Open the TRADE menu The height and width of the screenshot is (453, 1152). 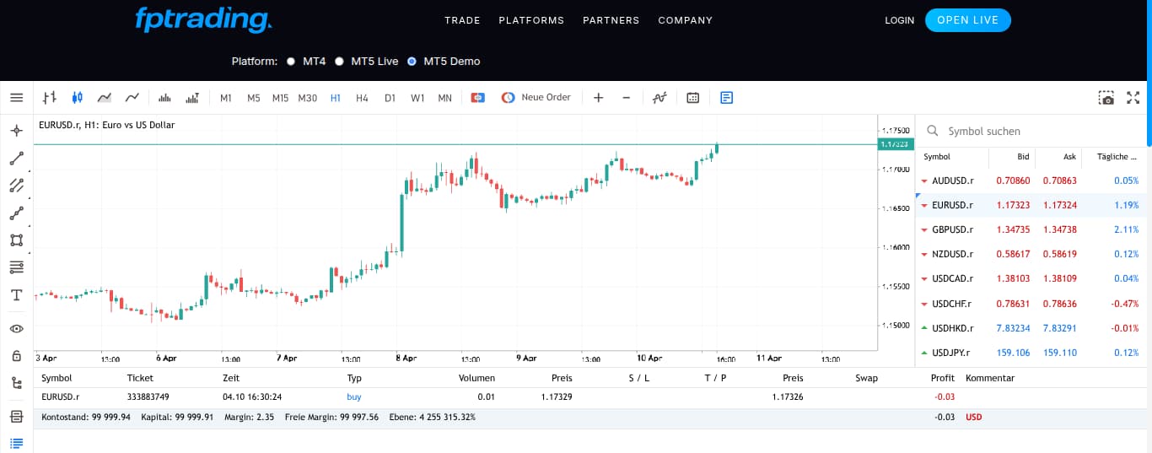(x=462, y=20)
